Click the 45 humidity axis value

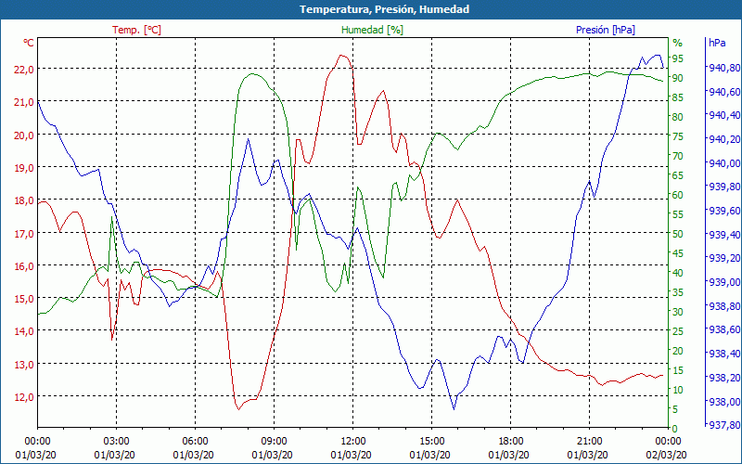point(678,253)
